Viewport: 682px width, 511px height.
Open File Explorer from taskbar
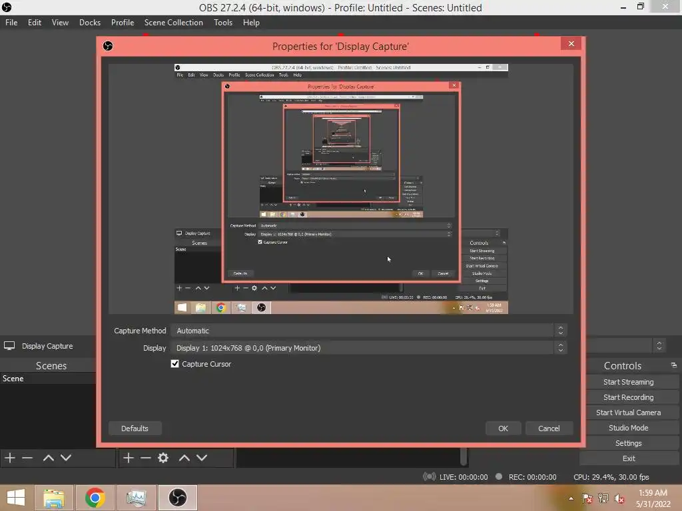click(54, 498)
